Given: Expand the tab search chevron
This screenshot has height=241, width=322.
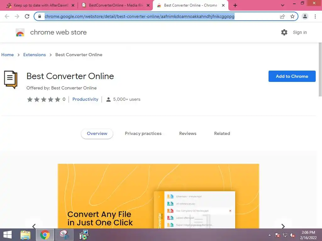Looking at the screenshot, I should 283,5.
